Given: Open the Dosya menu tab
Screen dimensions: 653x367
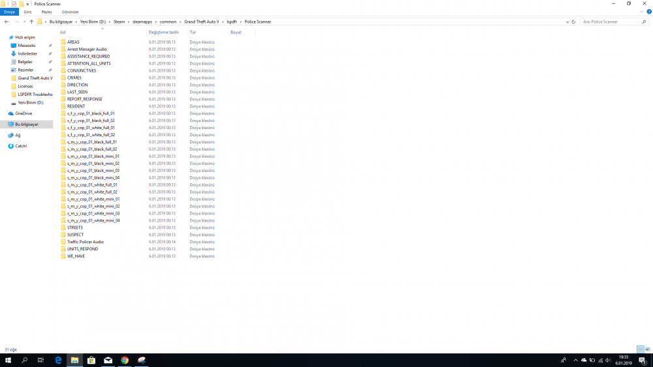Looking at the screenshot, I should click(x=9, y=12).
